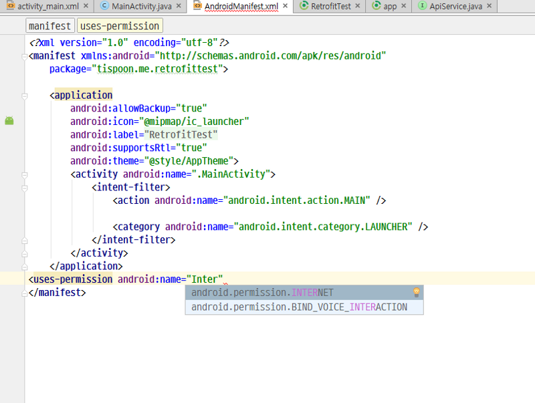The width and height of the screenshot is (535, 403).
Task: Open the RetrofitTest tab
Action: 330,6
